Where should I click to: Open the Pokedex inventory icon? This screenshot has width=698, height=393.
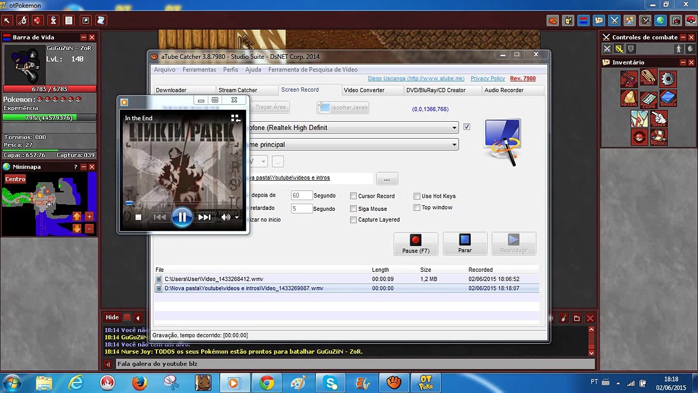(x=659, y=136)
